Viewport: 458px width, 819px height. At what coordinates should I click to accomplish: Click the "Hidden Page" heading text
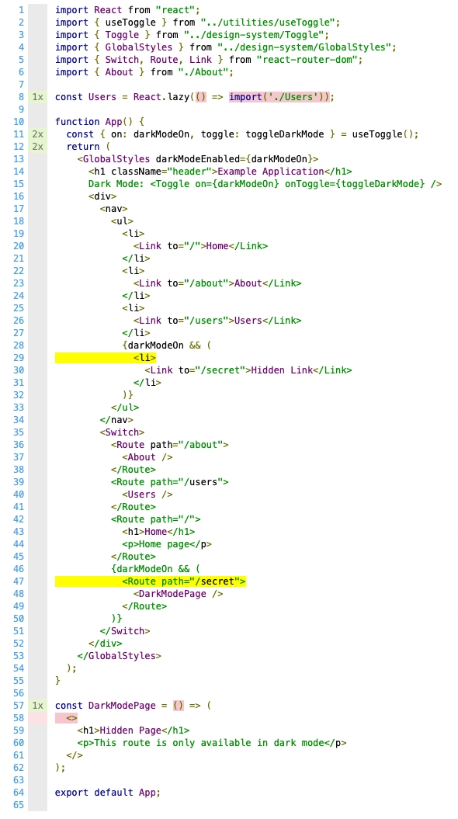(x=130, y=731)
